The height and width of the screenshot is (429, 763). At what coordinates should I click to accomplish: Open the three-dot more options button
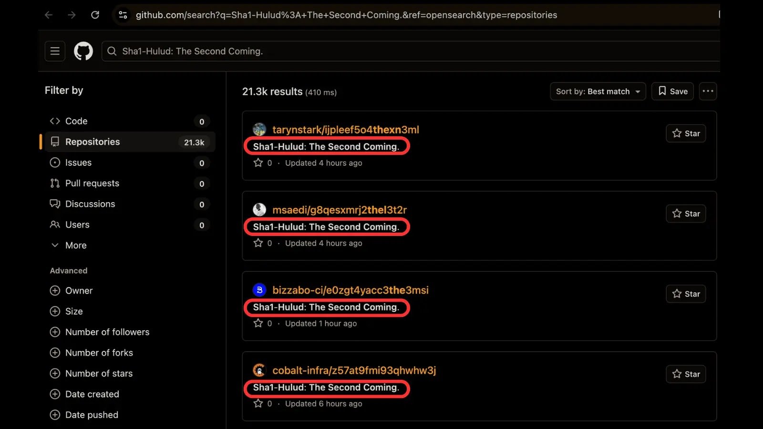(x=708, y=91)
